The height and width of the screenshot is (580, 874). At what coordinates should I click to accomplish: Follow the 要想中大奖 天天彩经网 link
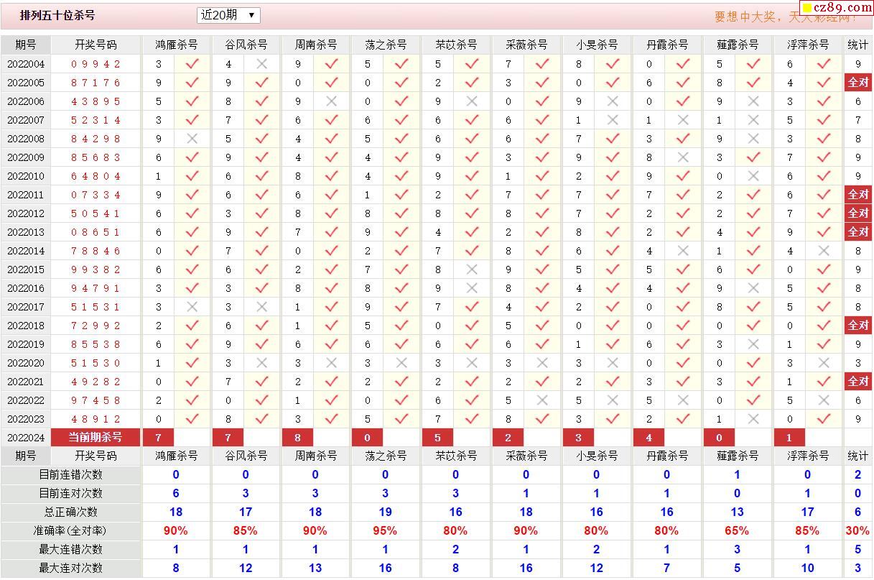pos(786,17)
